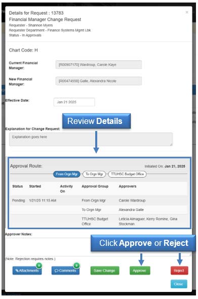Click the blue Close button
198x299 pixels.
click(x=179, y=284)
